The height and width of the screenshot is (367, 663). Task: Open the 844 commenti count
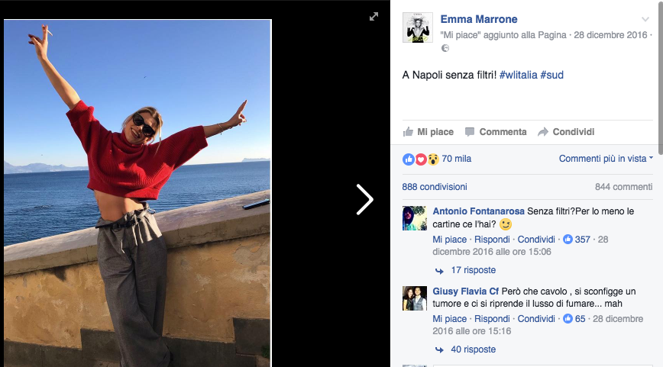point(623,187)
